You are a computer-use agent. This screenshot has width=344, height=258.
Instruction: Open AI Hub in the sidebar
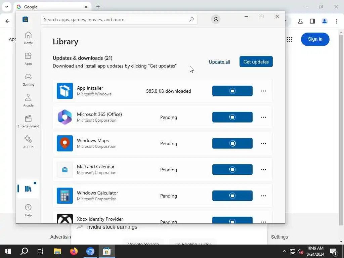[x=28, y=142]
